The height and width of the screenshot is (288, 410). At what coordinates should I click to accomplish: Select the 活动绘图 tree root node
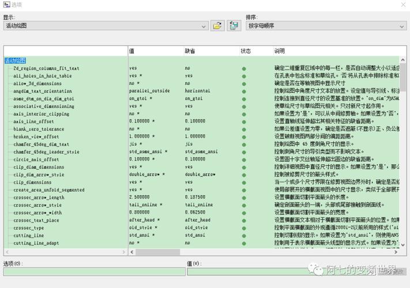click(x=15, y=60)
